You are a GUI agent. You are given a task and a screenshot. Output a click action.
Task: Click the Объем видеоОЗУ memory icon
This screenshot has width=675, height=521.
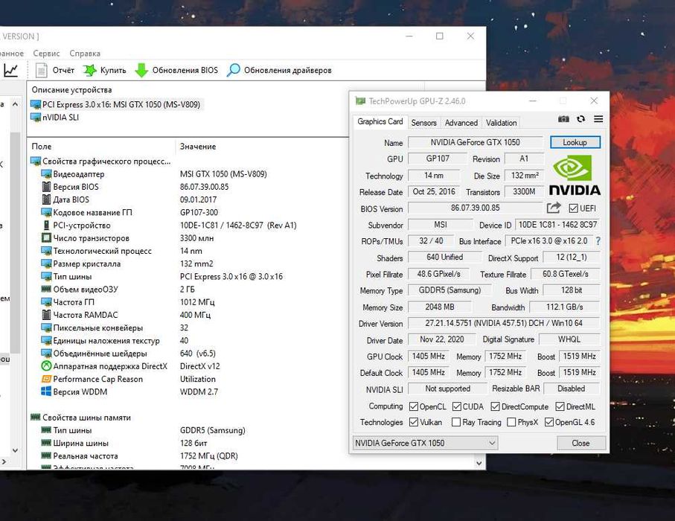[x=46, y=289]
